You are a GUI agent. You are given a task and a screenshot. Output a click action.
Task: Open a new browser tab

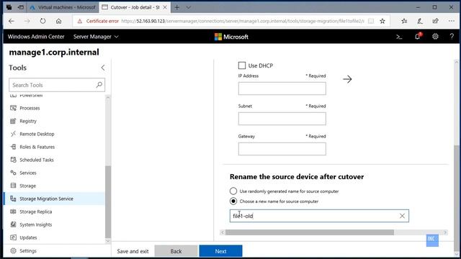(x=176, y=7)
